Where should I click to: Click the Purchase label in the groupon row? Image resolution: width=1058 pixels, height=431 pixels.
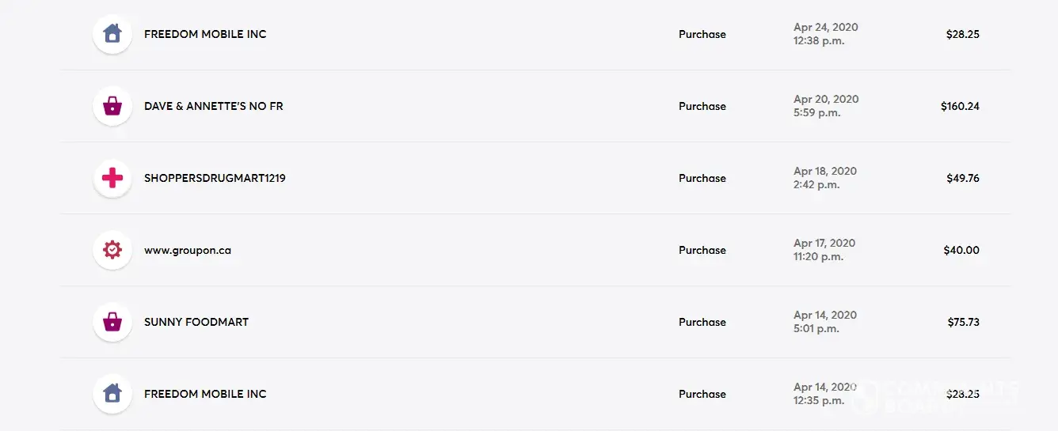(x=702, y=250)
